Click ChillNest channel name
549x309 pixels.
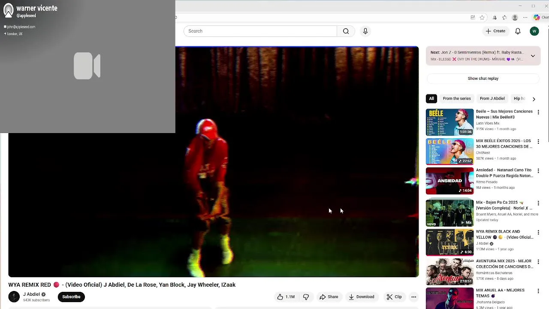(x=483, y=153)
